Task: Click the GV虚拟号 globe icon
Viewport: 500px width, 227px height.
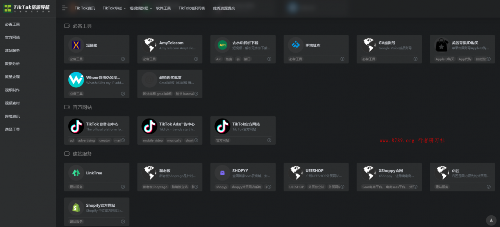Action: [369, 45]
